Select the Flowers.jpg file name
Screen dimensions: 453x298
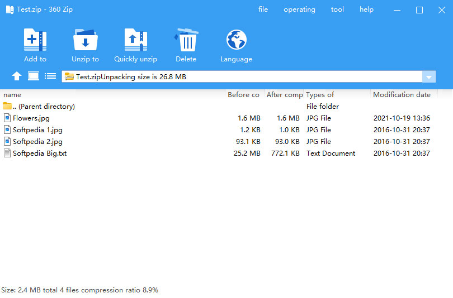point(31,118)
